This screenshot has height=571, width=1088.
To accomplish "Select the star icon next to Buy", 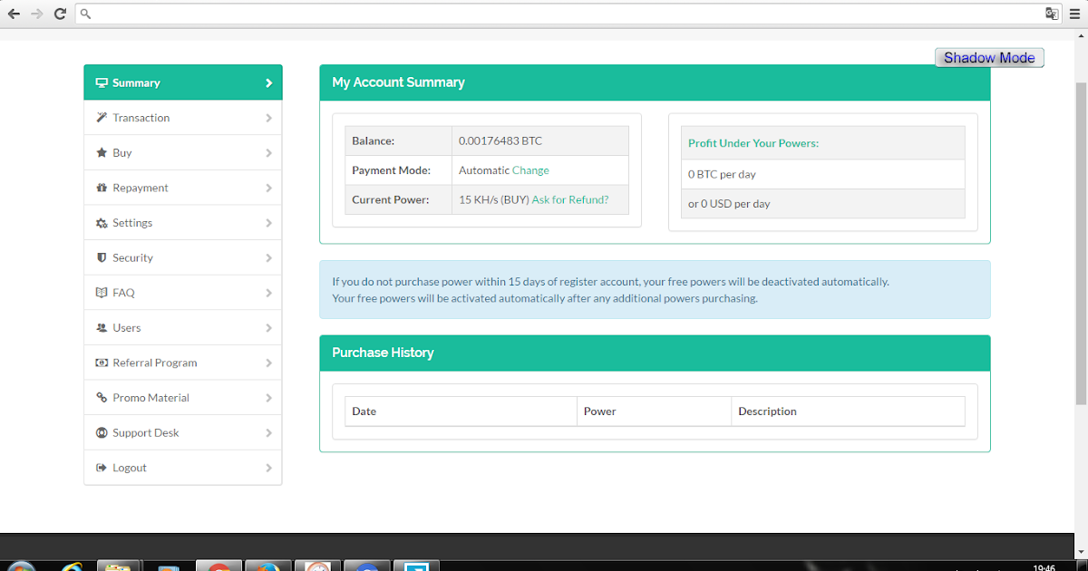I will click(102, 152).
